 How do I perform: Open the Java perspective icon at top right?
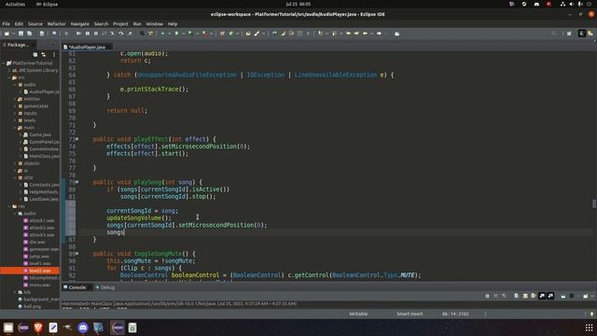(582, 34)
